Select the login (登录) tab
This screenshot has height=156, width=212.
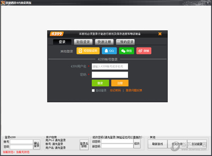(62, 42)
